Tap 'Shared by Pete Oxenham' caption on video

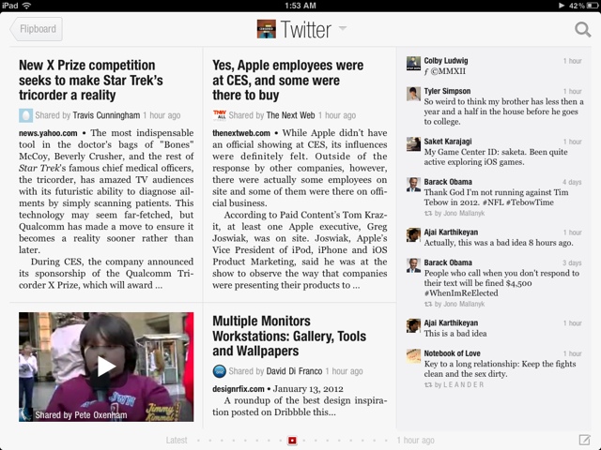point(81,415)
